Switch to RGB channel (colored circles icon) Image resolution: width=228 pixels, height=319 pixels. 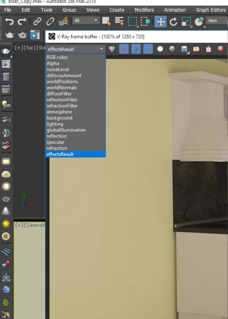coord(112,49)
